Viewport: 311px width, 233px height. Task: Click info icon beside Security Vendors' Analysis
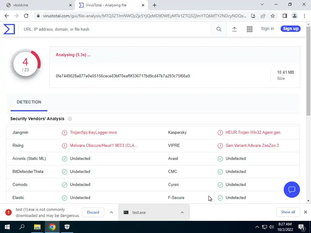point(70,119)
